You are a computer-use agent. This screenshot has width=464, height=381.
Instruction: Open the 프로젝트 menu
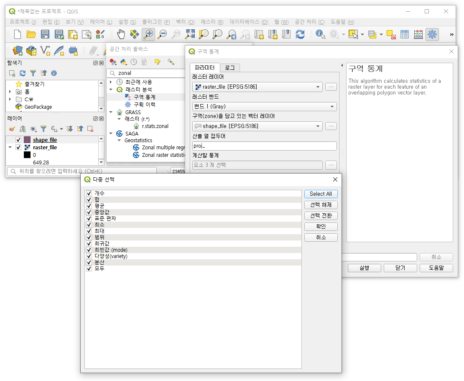[x=23, y=22]
